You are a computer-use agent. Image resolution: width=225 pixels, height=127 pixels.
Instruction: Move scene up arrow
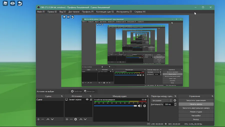coord(48,119)
